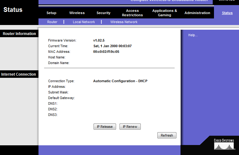Select the Router sub-tab
The width and height of the screenshot is (239, 155).
52,22
